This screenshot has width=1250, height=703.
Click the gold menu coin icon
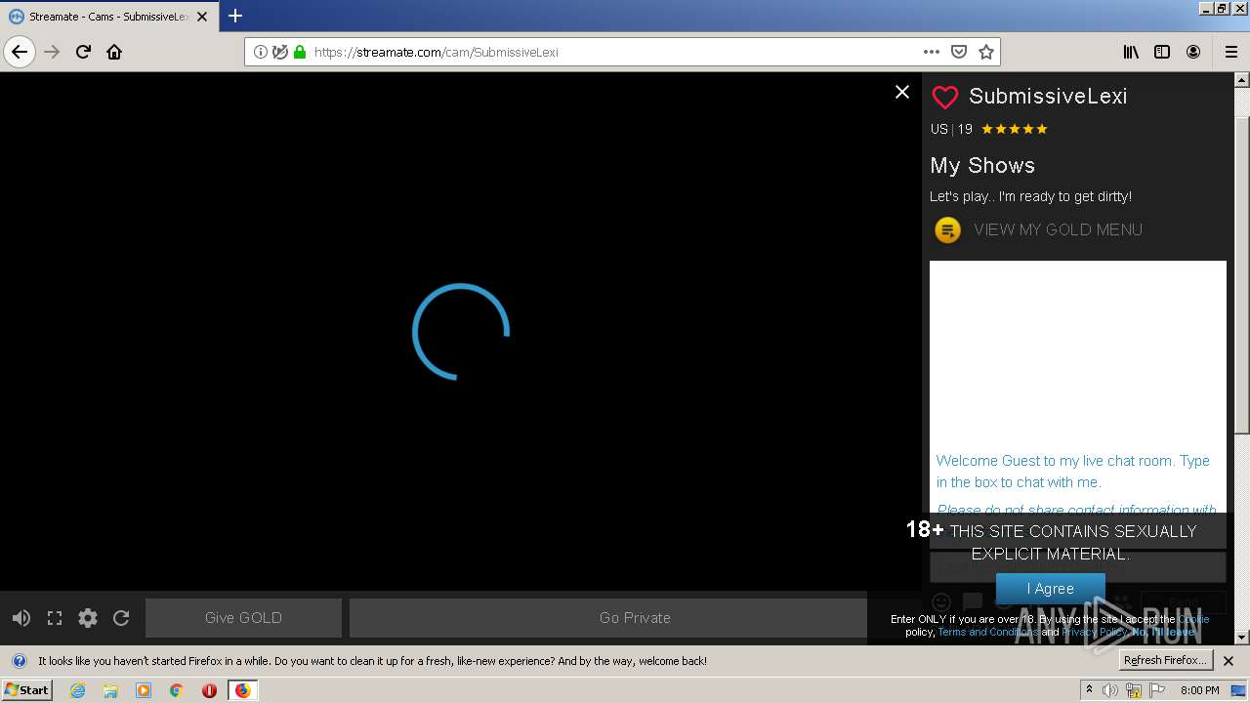(x=947, y=230)
